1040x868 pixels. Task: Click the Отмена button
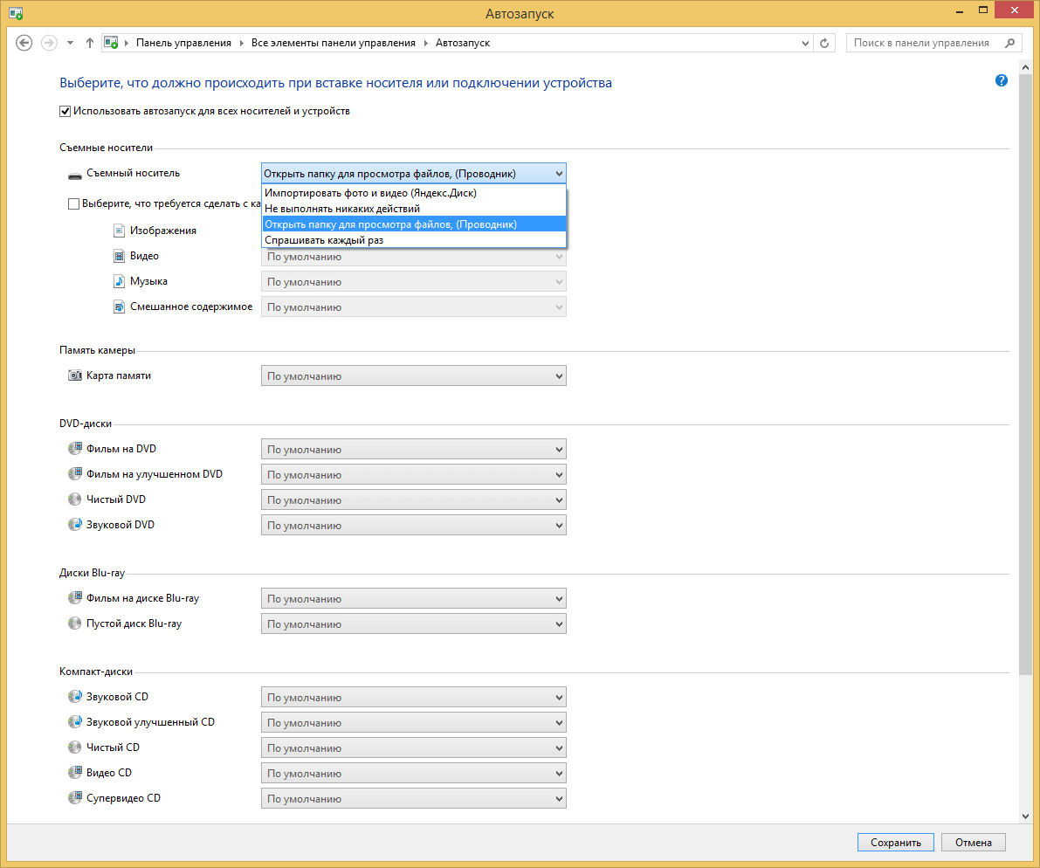tap(973, 843)
